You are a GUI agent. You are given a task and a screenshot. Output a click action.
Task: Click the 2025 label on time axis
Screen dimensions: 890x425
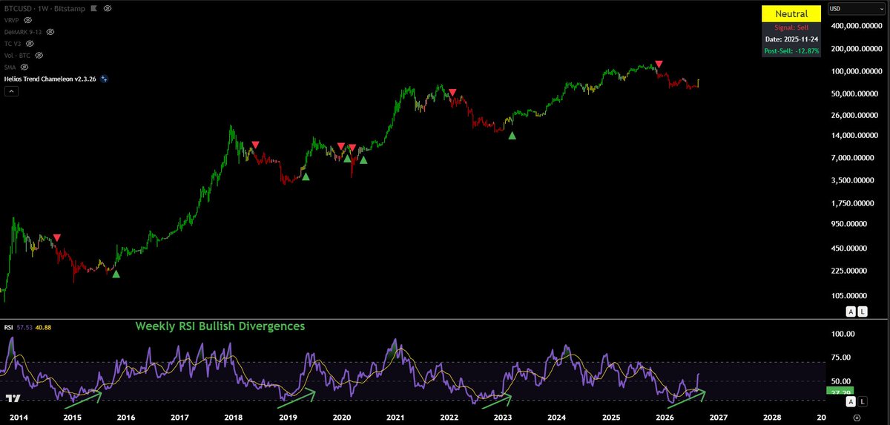(611, 418)
